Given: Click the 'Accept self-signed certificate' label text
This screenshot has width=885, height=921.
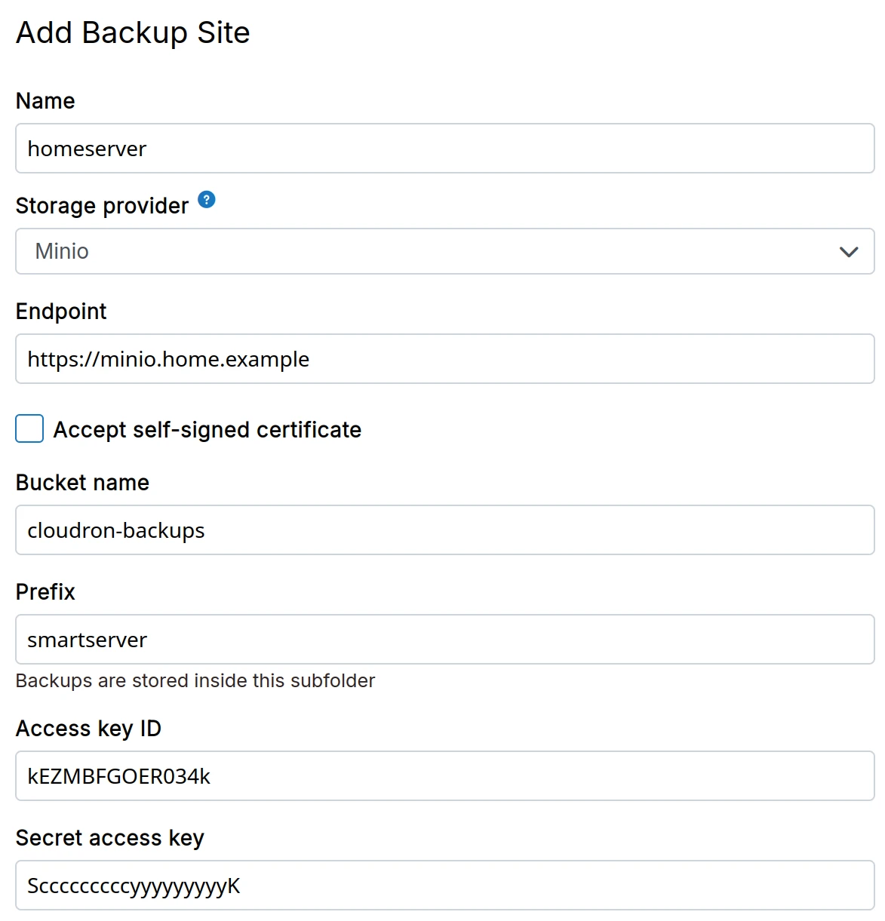Looking at the screenshot, I should click(x=207, y=430).
